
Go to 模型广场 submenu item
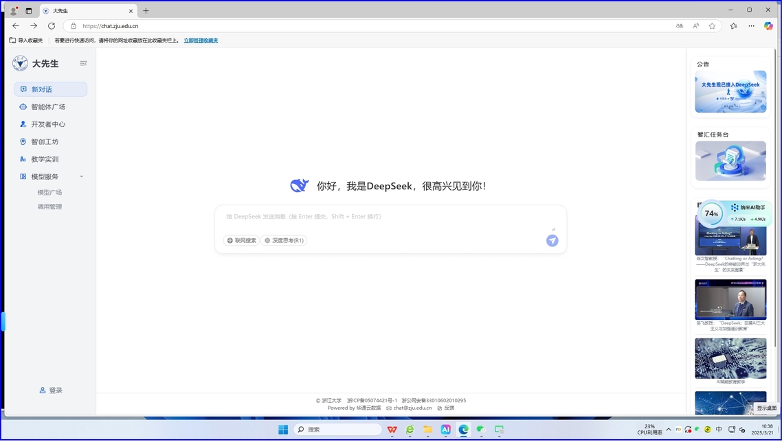49,192
